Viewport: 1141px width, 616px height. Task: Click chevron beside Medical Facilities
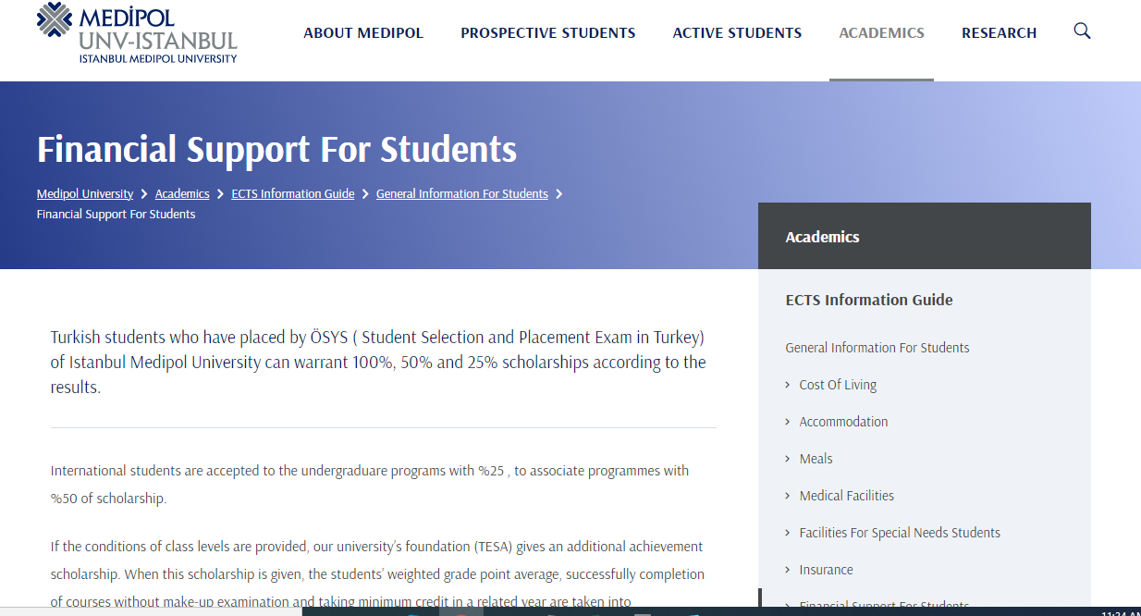tap(788, 496)
